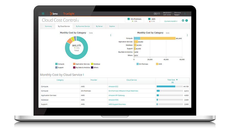
Task: Click the Support legend swatch
Action: click(x=56, y=67)
